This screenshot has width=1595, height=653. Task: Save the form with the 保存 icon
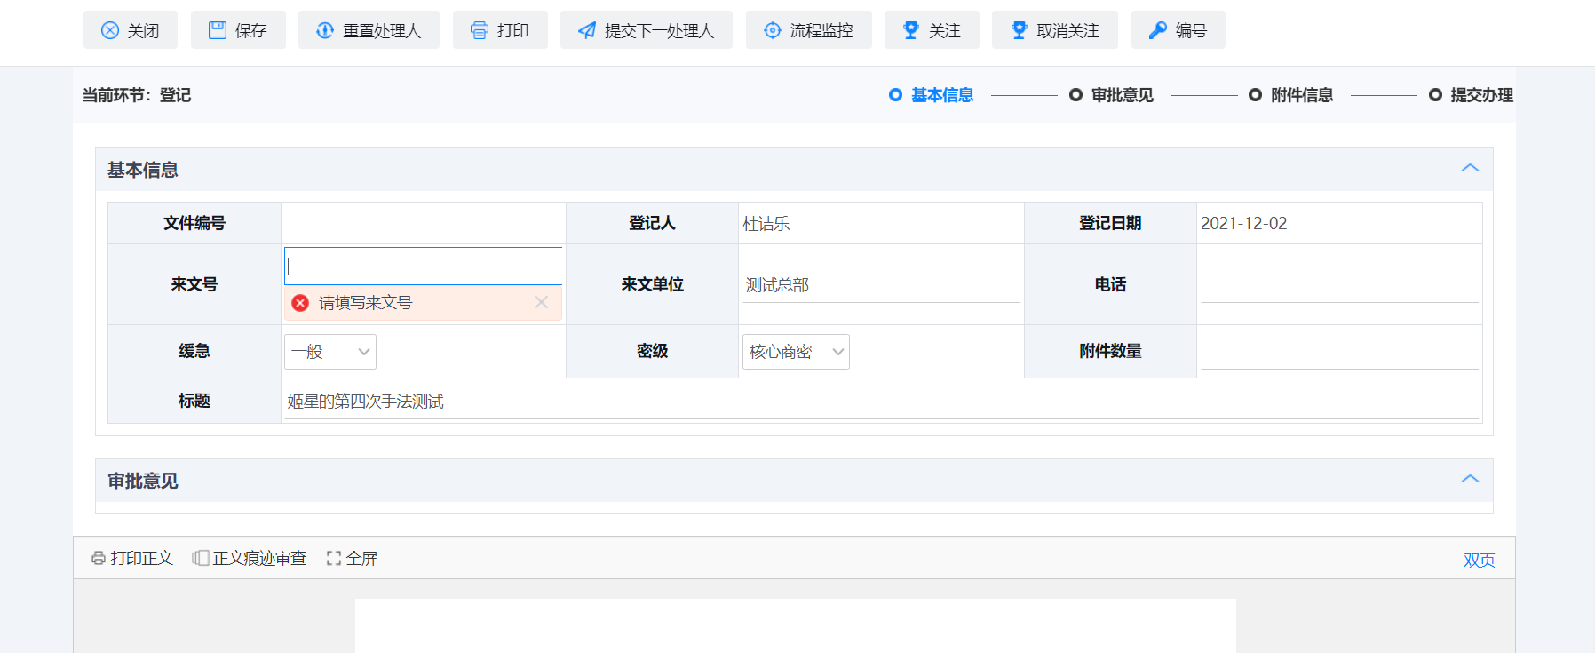coord(218,30)
